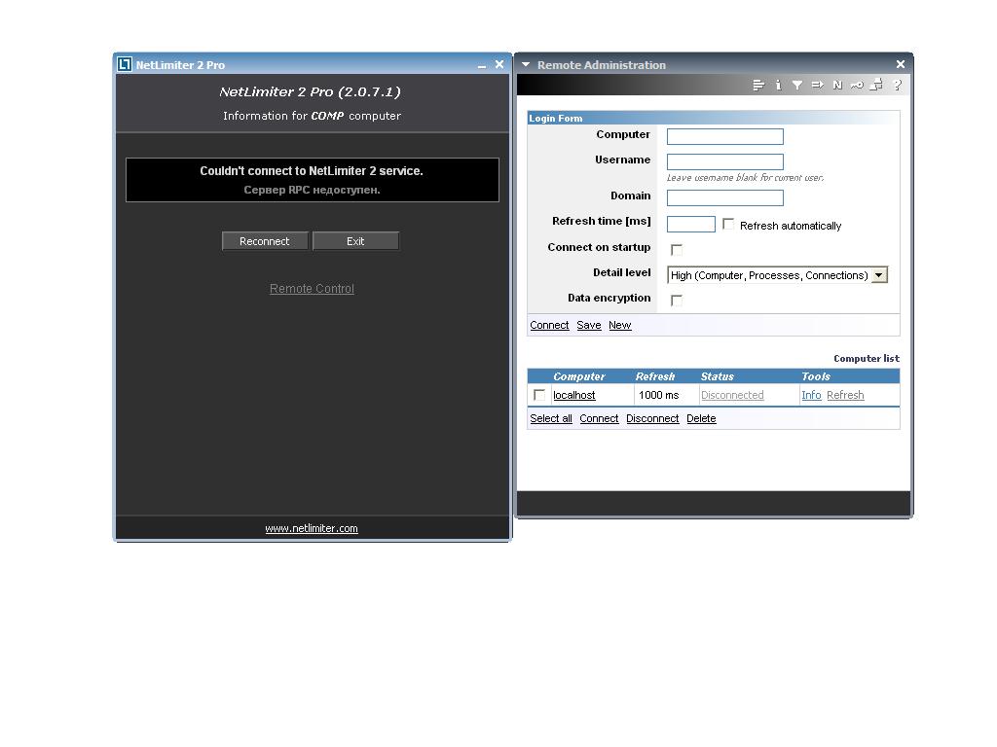Click the Save link in Login Form
Viewport: 997px width, 747px height.
pos(588,326)
